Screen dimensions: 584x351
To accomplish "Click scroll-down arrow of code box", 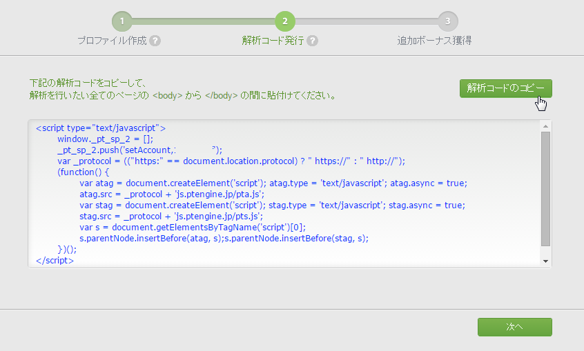I will (545, 261).
